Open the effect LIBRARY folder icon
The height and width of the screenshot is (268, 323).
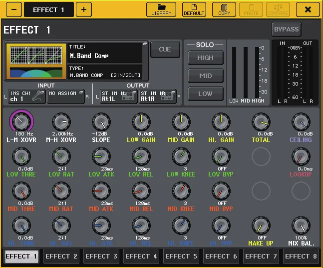coord(161,9)
